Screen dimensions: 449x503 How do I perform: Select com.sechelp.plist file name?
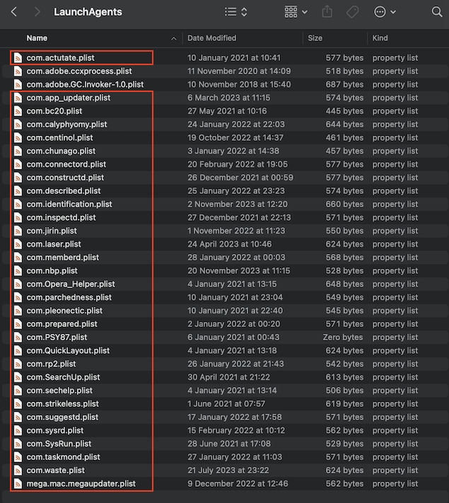click(x=59, y=391)
